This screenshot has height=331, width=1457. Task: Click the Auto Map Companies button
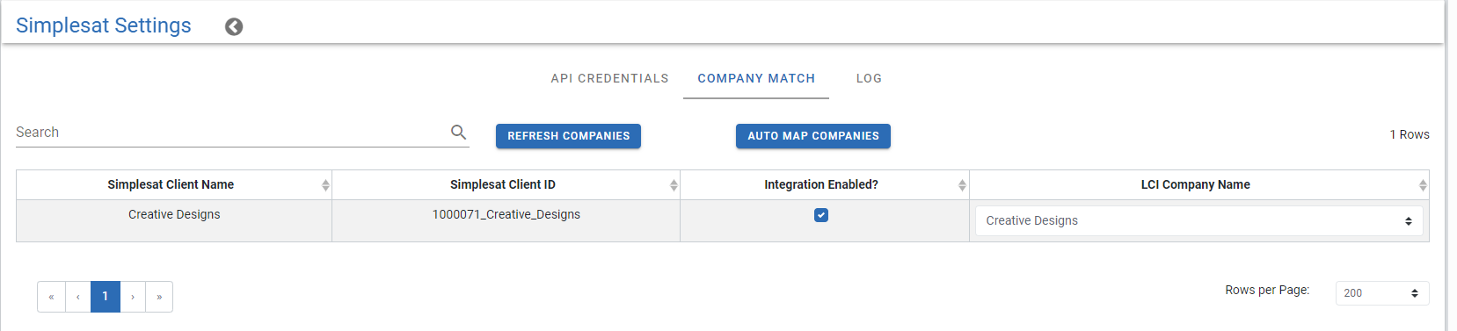pos(813,136)
